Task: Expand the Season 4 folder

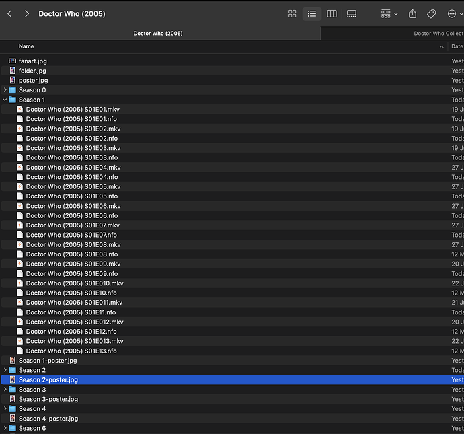Action: click(x=5, y=408)
